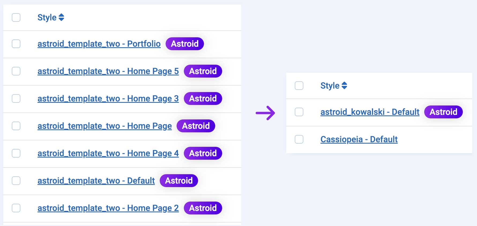Click Astroid badge next to astroid_template_two - Default
The image size is (477, 226).
(x=179, y=181)
